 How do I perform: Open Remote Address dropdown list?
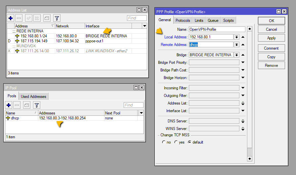coord(236,45)
